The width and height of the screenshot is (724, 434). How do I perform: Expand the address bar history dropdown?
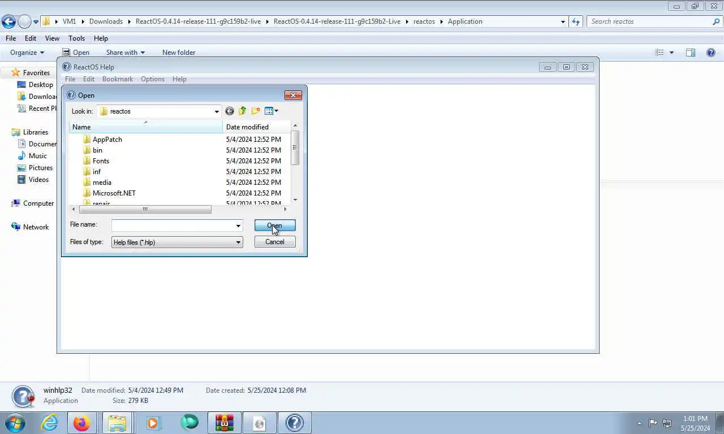[x=563, y=22]
